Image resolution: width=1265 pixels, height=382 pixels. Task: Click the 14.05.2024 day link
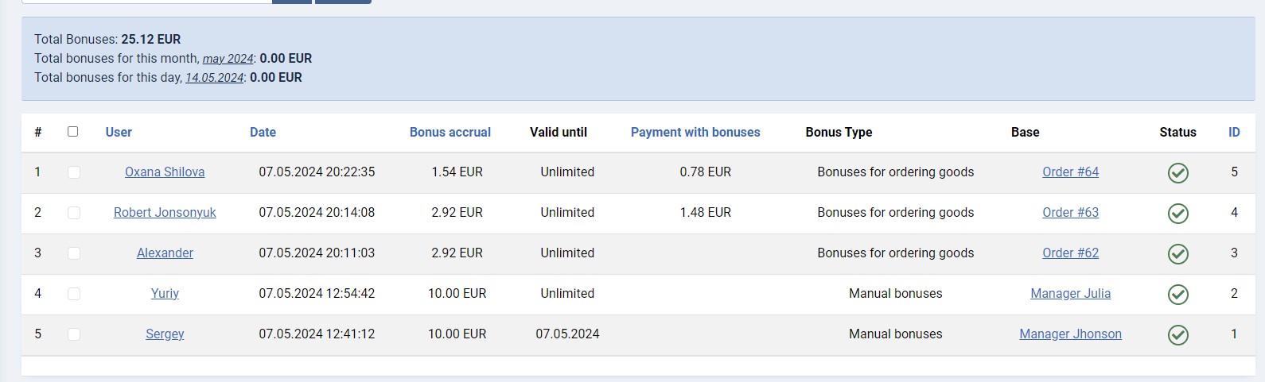pyautogui.click(x=215, y=78)
